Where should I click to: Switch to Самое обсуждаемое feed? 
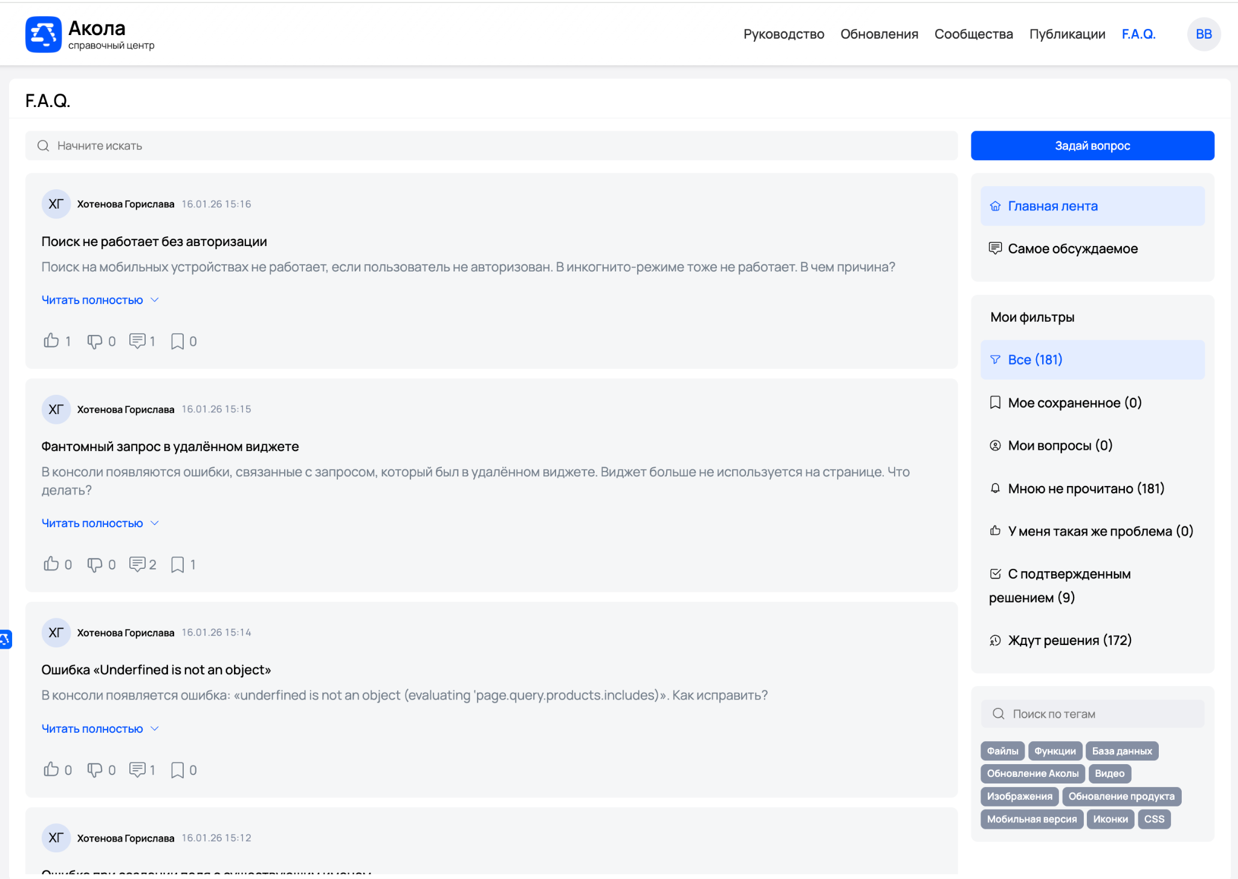(x=1072, y=248)
